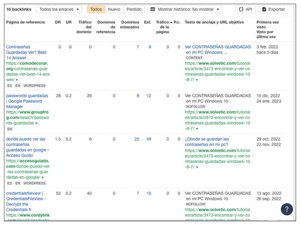Sort by the DR column header
This screenshot has height=227, width=301.
[58, 22]
